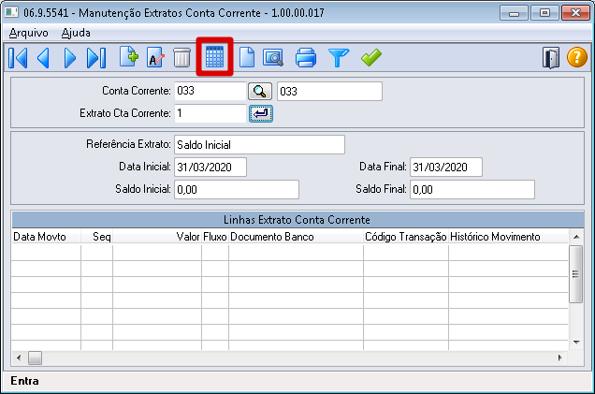This screenshot has height=394, width=595.
Task: Print using the printer icon
Action: tap(306, 58)
